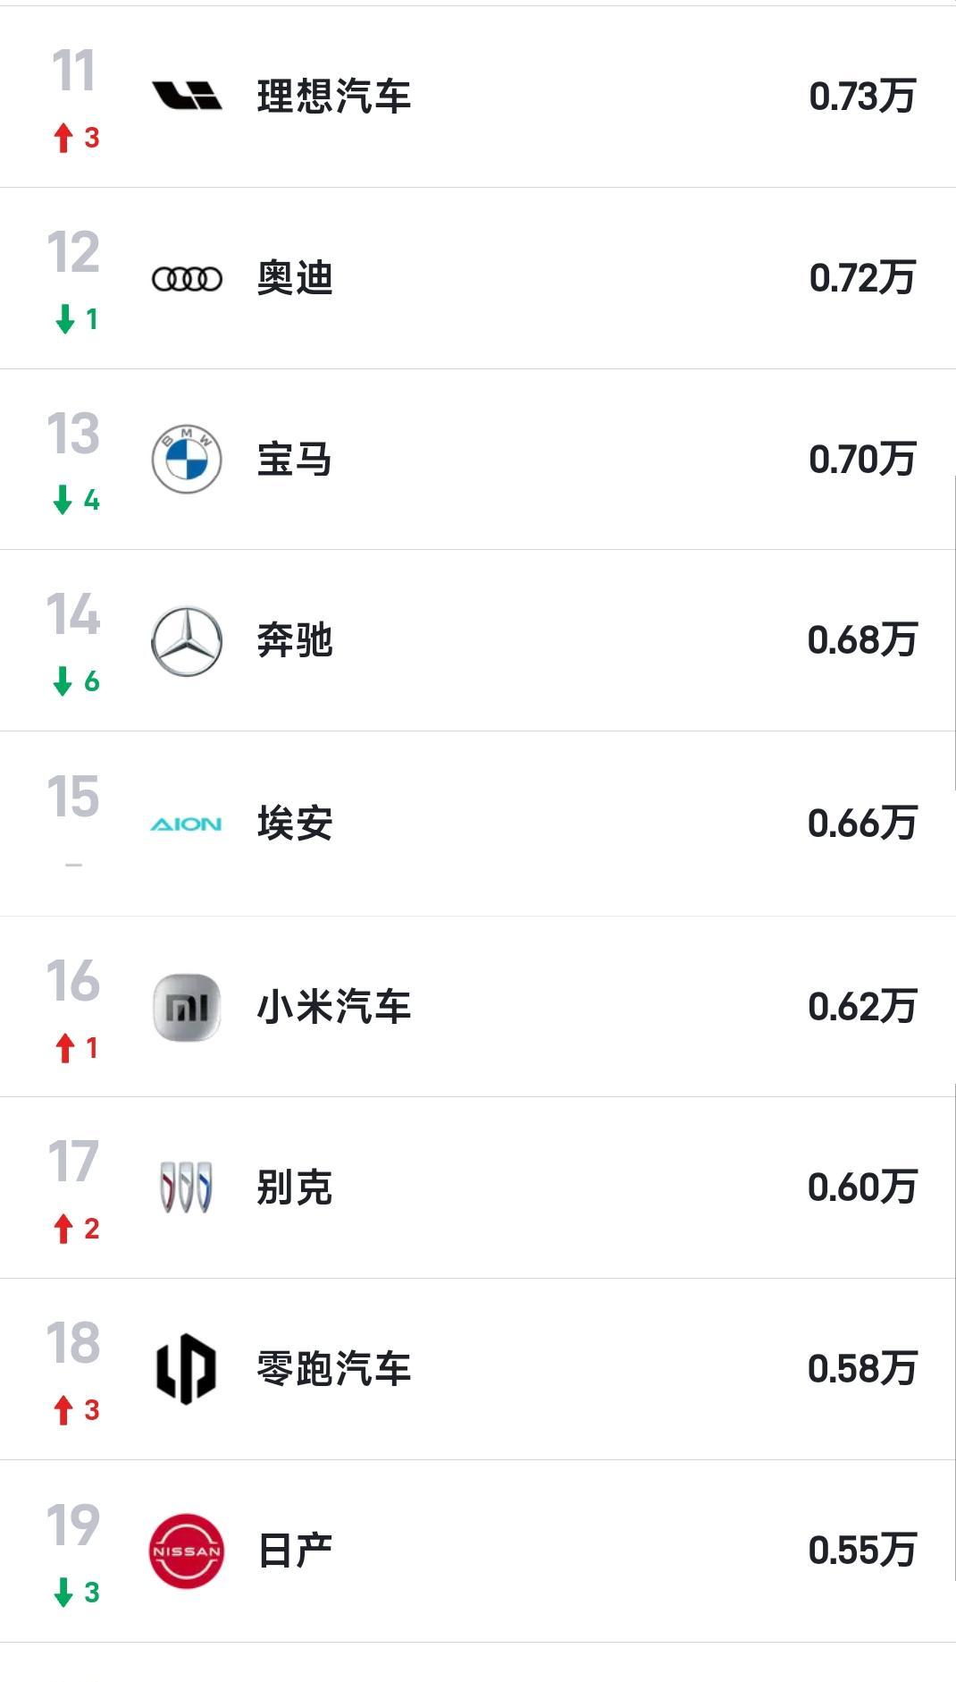Tap the 0.66万 sales figure for 埃安
Viewport: 956px width, 1682px height.
(861, 823)
